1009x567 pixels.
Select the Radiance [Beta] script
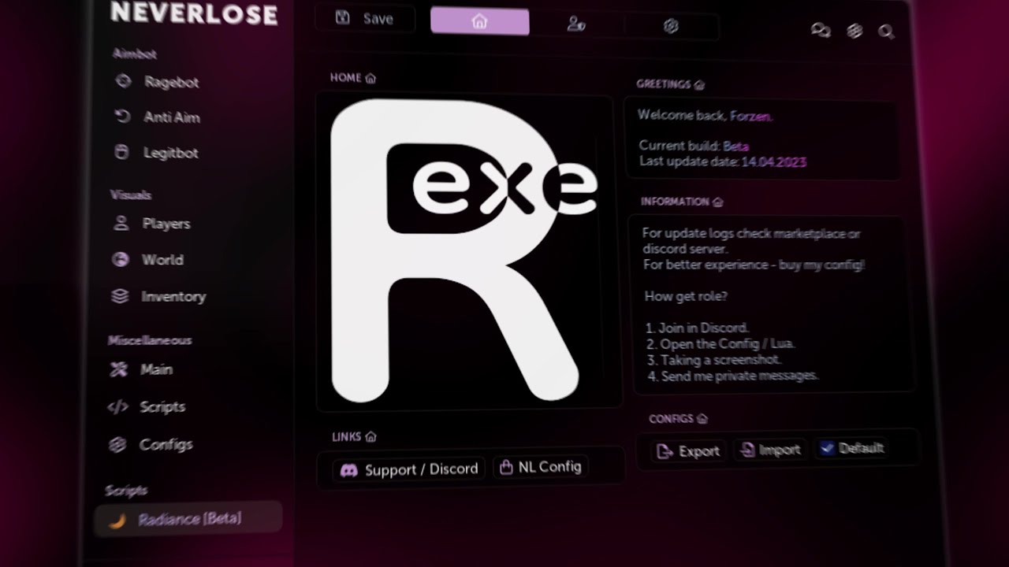[188, 519]
